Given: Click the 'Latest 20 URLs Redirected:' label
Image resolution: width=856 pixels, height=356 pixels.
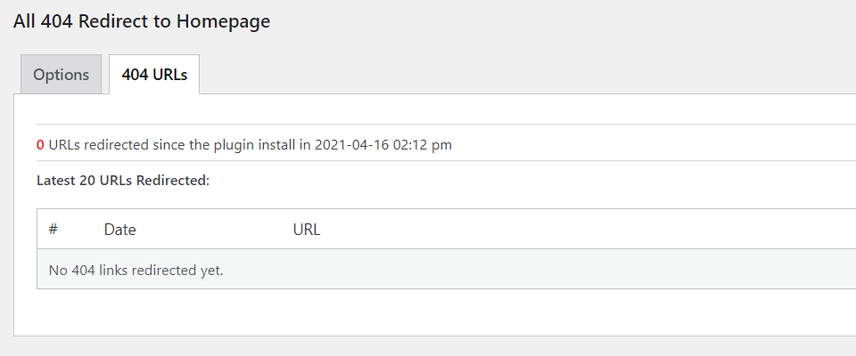Looking at the screenshot, I should tap(122, 181).
